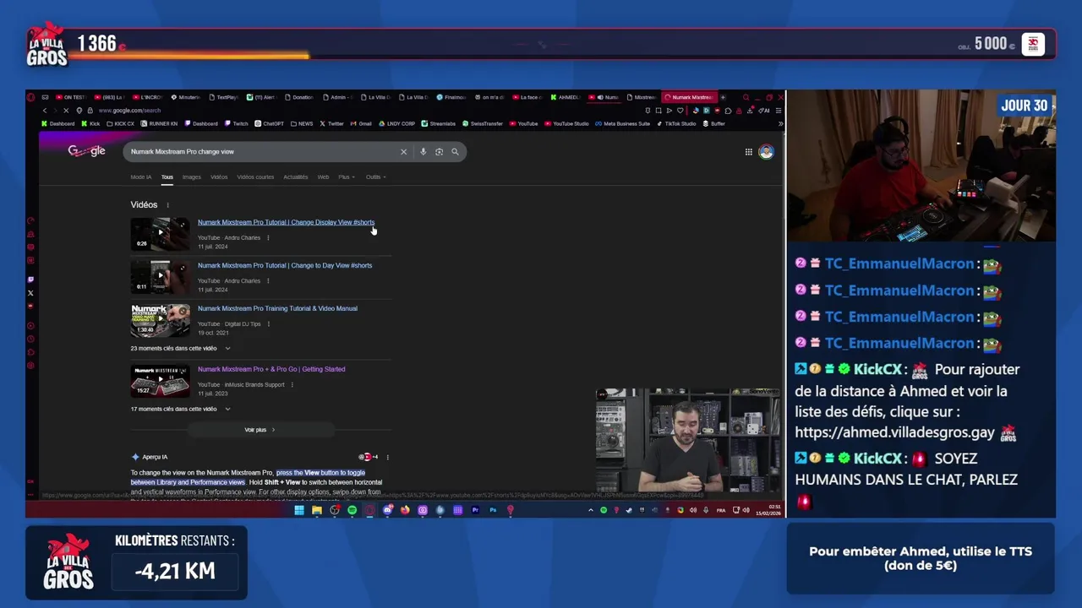Open the new tab plus button
1082x608 pixels.
pos(723,97)
